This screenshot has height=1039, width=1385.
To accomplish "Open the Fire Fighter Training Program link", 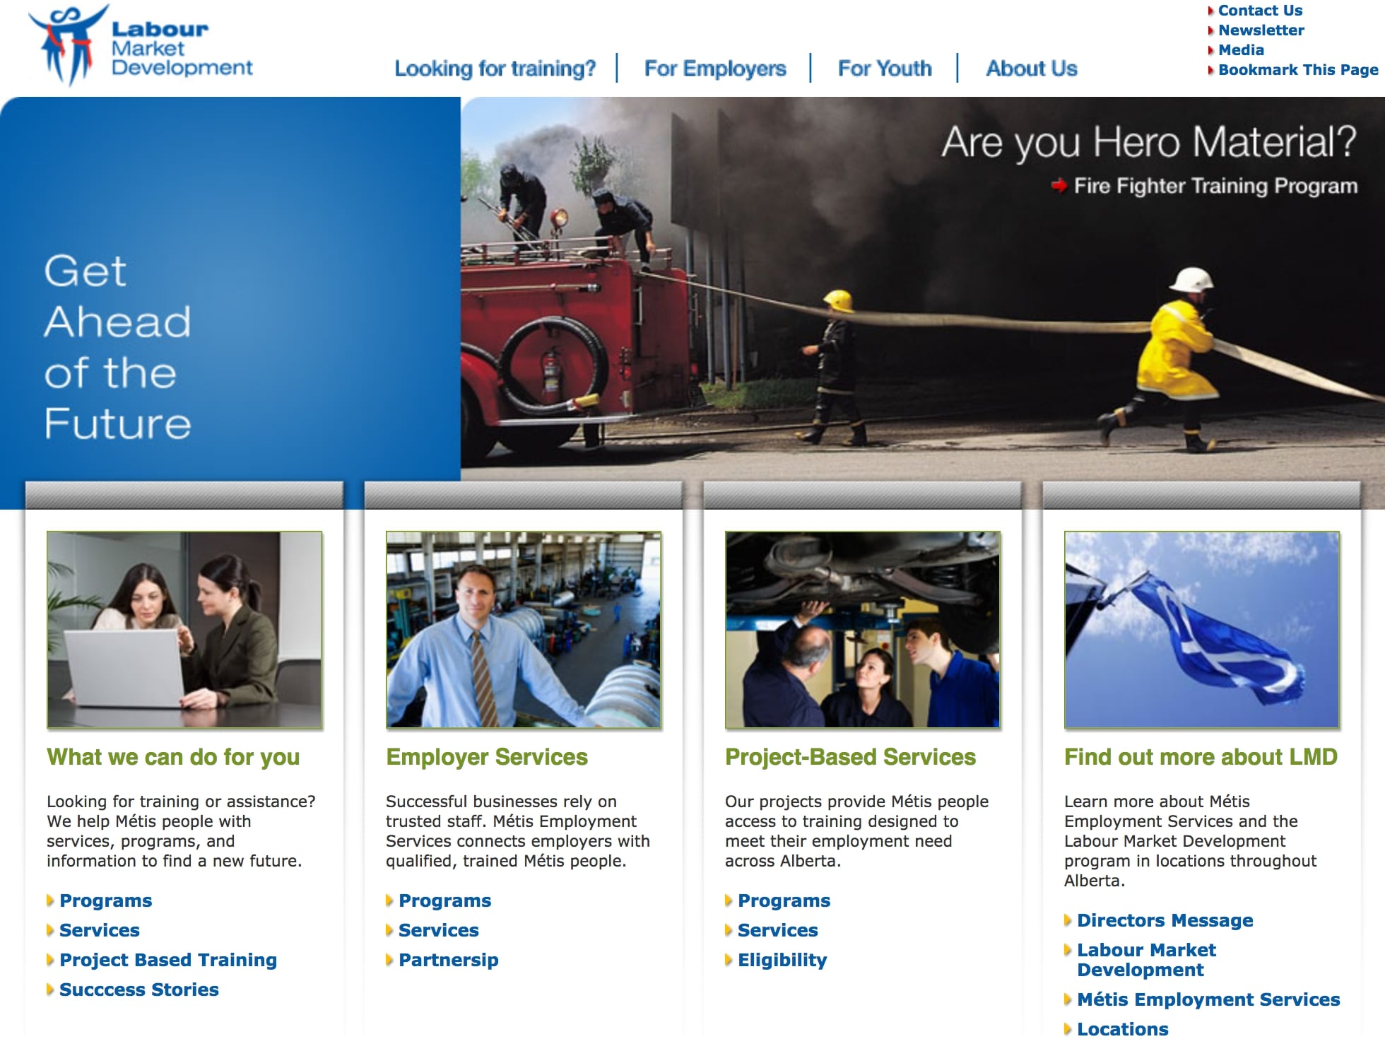I will (x=1215, y=186).
